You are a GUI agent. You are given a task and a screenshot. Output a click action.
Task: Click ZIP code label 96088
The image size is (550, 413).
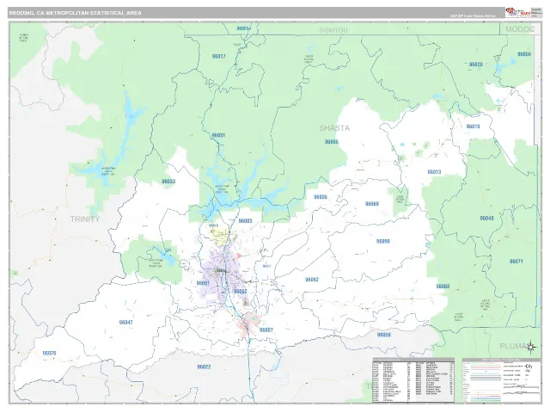pyautogui.click(x=443, y=287)
